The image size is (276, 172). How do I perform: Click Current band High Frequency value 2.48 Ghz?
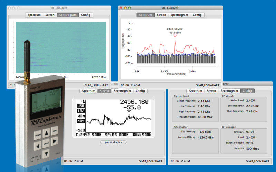coord(204,112)
